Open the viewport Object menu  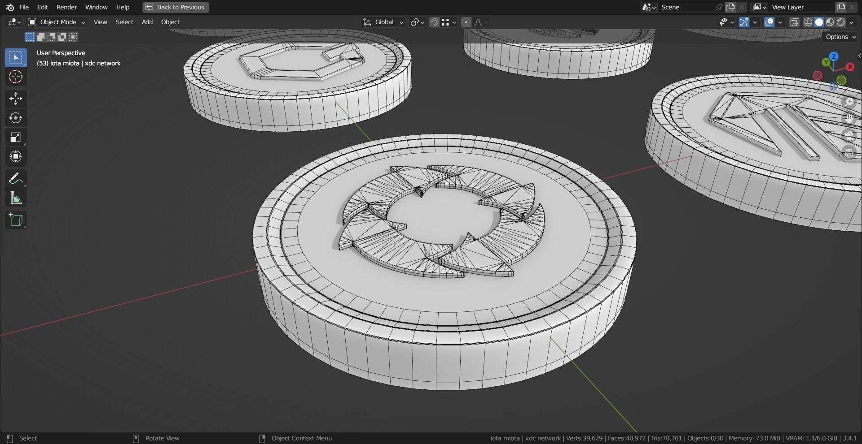170,22
